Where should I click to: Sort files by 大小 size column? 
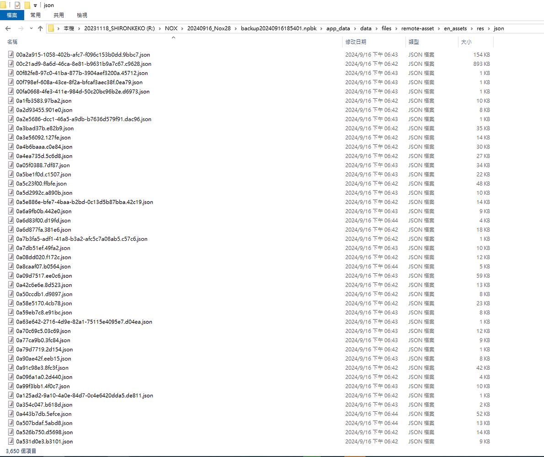[466, 42]
